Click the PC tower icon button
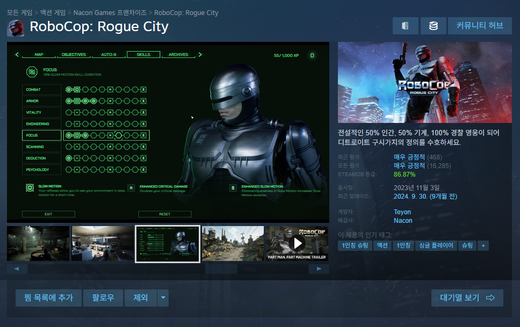The image size is (520, 327). click(x=406, y=26)
